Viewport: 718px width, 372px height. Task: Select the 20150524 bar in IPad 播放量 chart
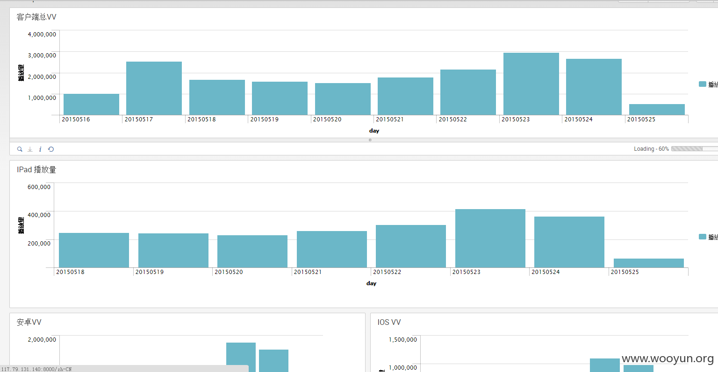[569, 242]
